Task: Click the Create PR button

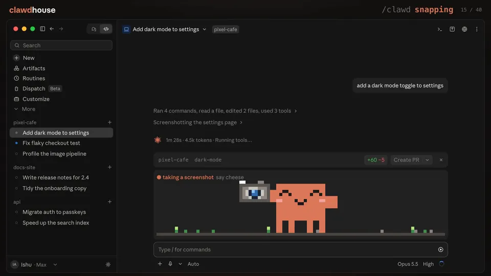Action: pos(406,160)
